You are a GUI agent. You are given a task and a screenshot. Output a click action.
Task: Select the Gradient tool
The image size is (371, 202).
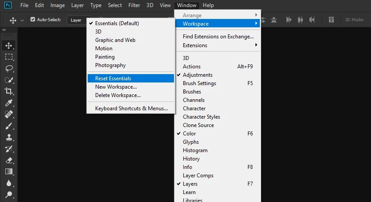click(x=9, y=172)
